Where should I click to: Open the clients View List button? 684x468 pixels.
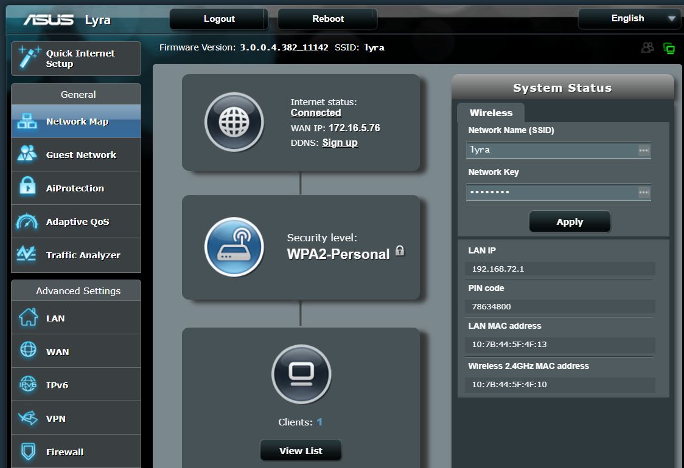coord(301,450)
